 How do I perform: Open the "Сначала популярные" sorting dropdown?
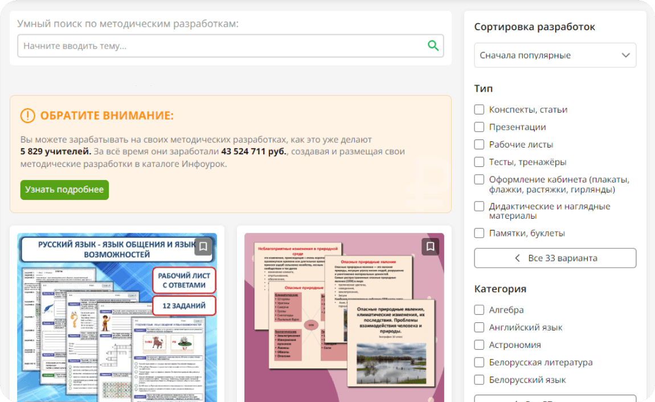555,55
